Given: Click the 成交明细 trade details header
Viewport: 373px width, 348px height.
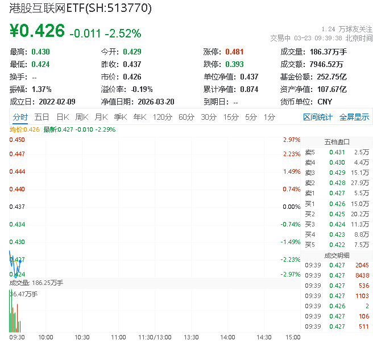Looking at the screenshot, I should tap(337, 255).
